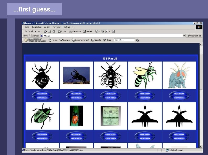Click Show Image under blue dinosaur
This screenshot has width=208, height=155.
coord(179,98)
